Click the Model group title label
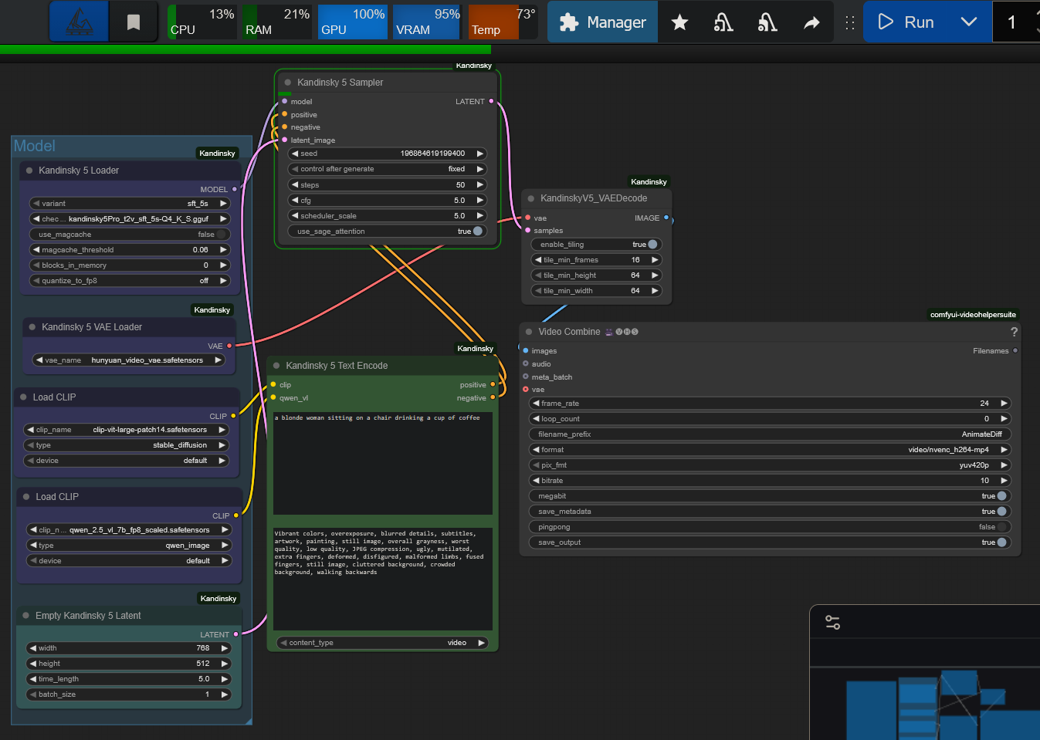 click(x=35, y=146)
